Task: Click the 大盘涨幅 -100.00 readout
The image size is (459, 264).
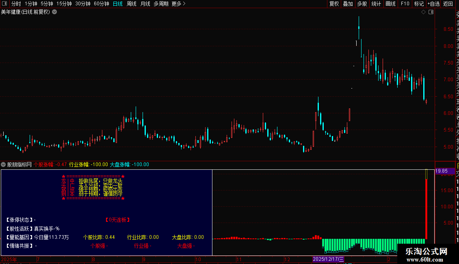Action: pyautogui.click(x=130, y=164)
